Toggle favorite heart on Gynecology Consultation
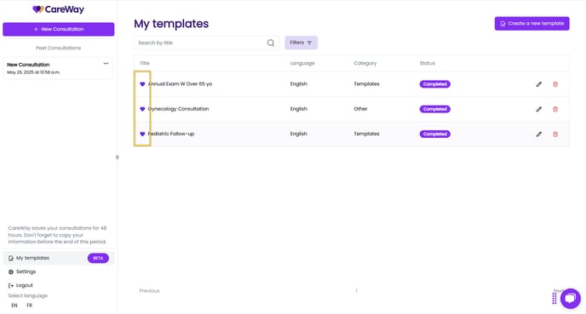Image resolution: width=586 pixels, height=314 pixels. tap(142, 109)
